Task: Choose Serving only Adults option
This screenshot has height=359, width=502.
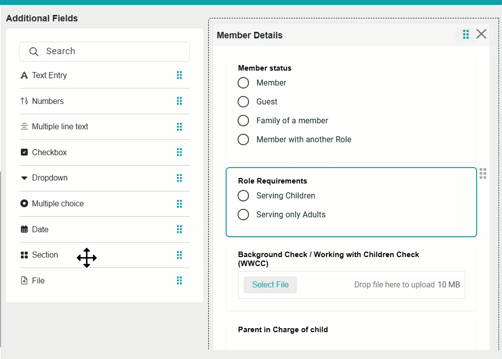Action: [x=243, y=215]
